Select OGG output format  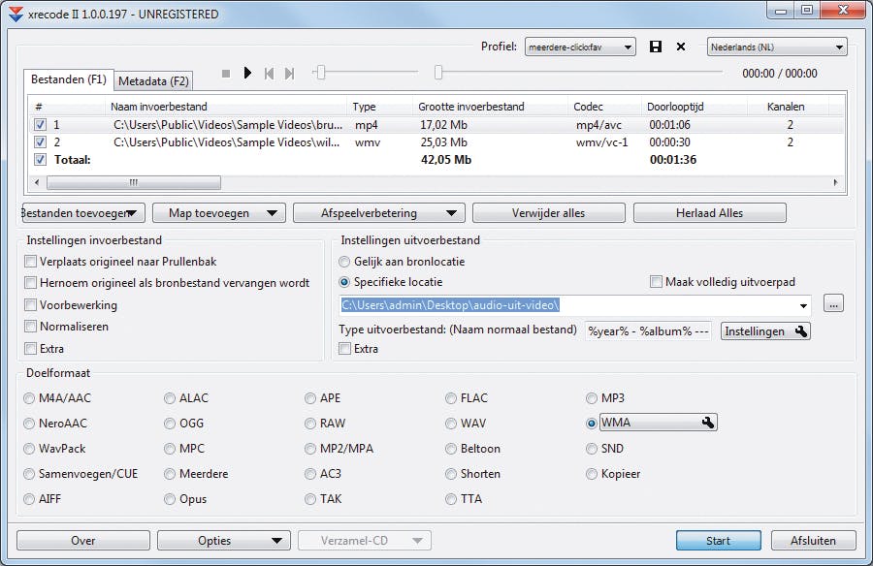(170, 424)
